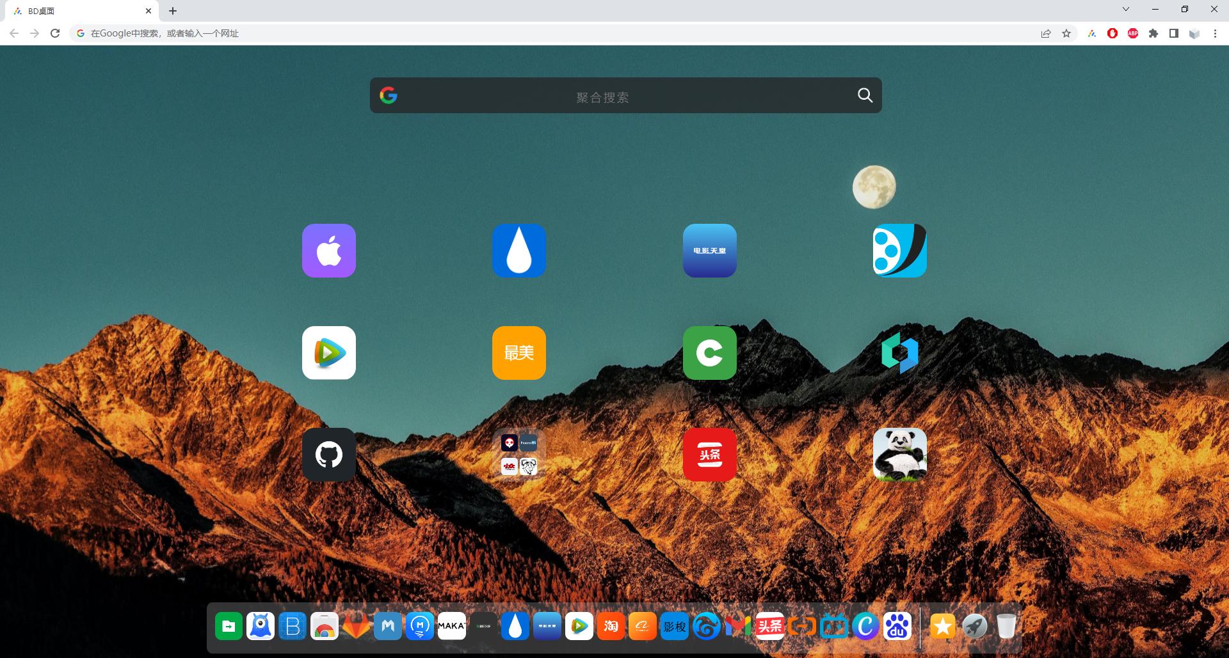Image resolution: width=1229 pixels, height=658 pixels.
Task: Open the Extensions puzzle piece menu
Action: click(1153, 33)
